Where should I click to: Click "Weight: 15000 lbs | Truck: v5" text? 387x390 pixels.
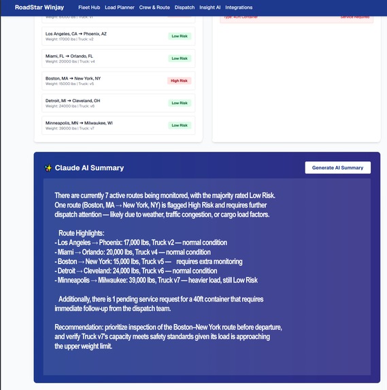[x=69, y=84]
